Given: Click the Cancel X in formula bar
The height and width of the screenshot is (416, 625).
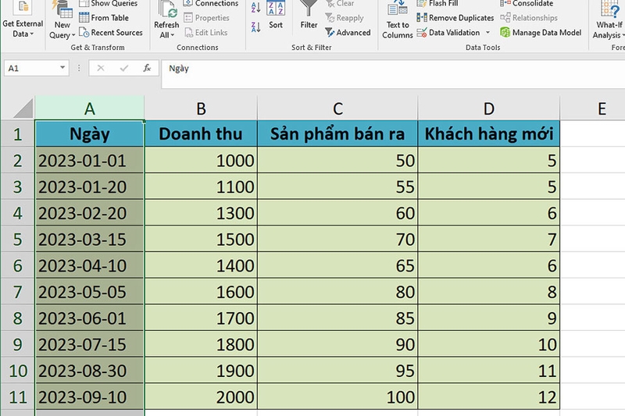Looking at the screenshot, I should [x=101, y=68].
